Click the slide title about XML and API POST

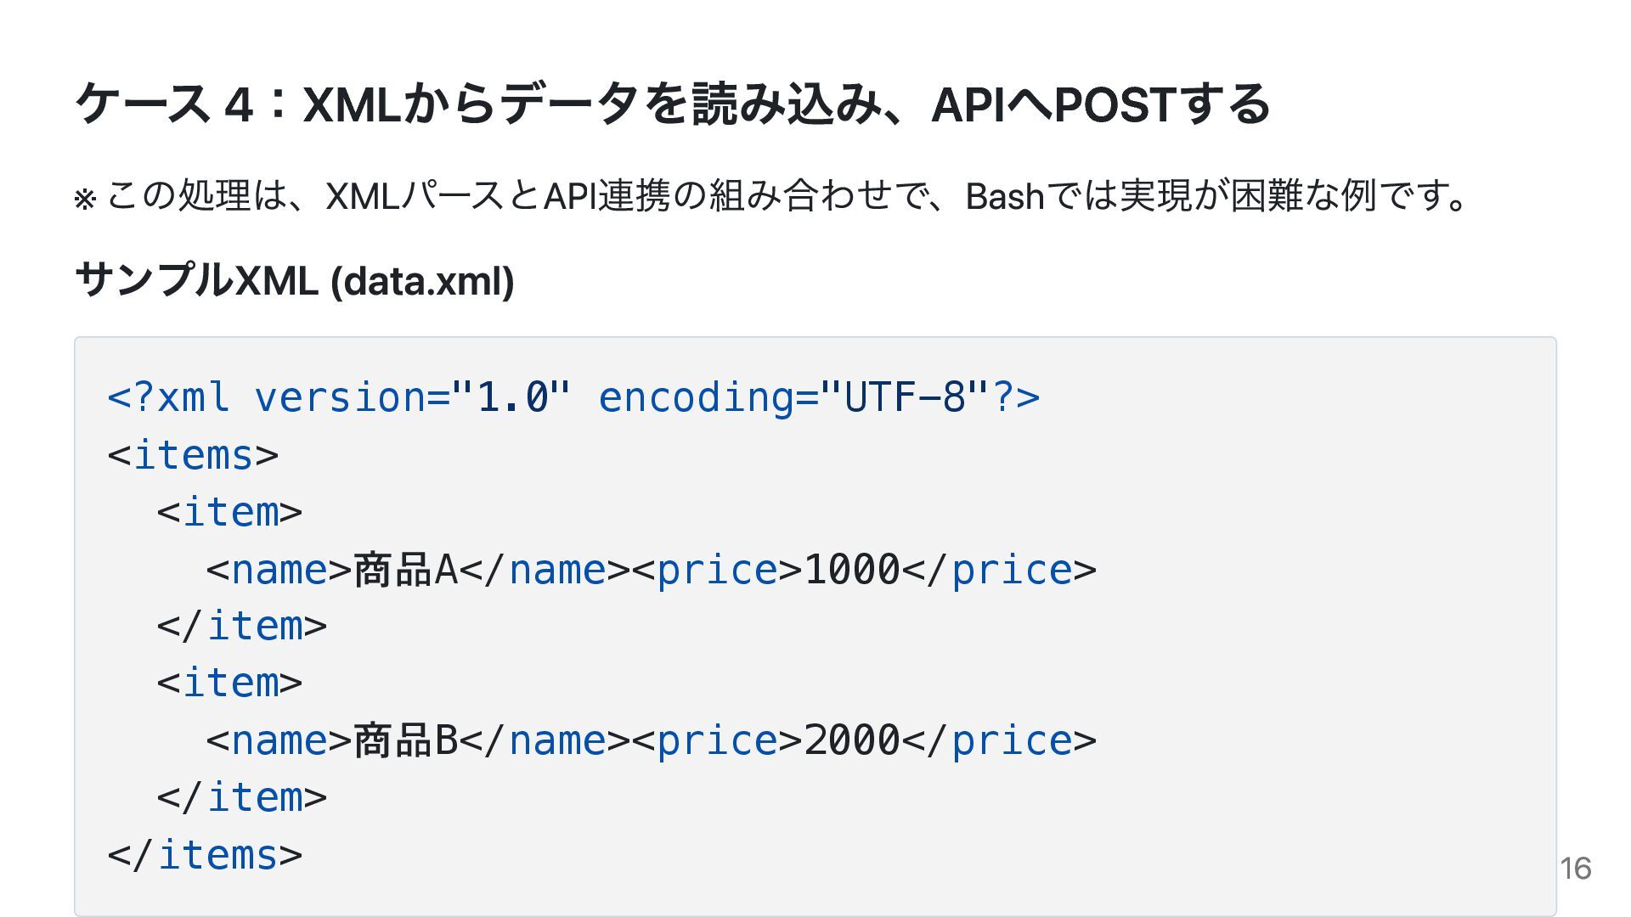pyautogui.click(x=672, y=104)
